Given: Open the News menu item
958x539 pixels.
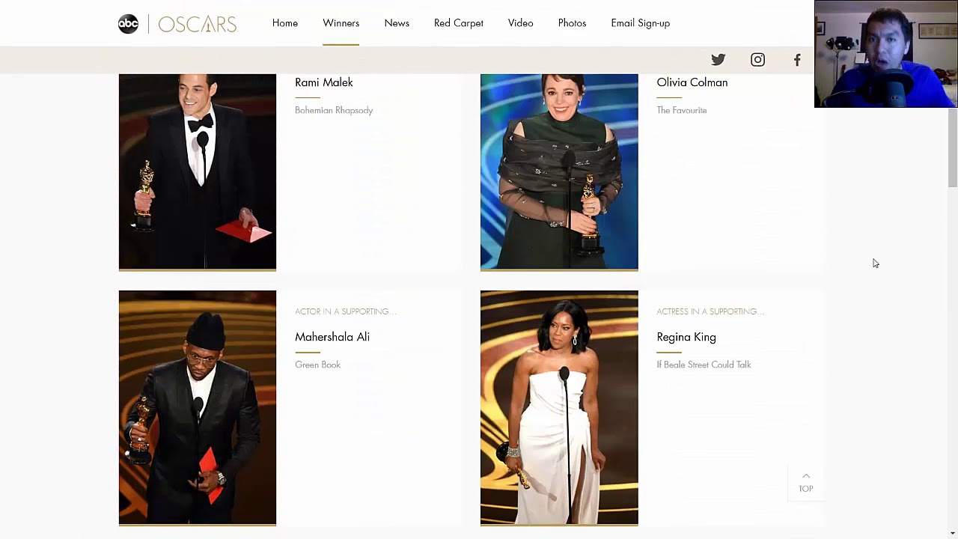Looking at the screenshot, I should coord(397,23).
